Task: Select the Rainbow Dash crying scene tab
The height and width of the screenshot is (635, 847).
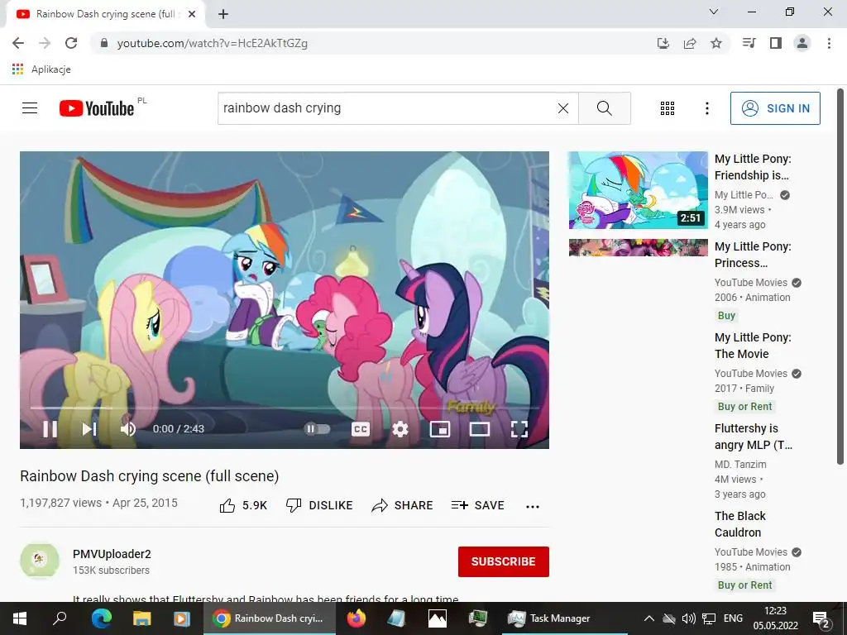Action: [106, 14]
